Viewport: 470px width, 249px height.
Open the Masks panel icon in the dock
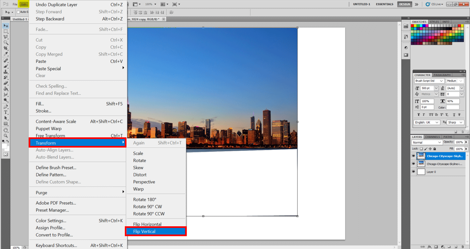pyautogui.click(x=406, y=55)
